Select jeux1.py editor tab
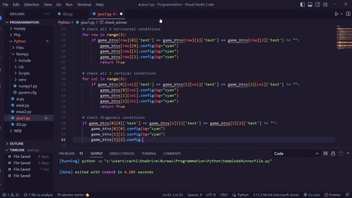 107,14
